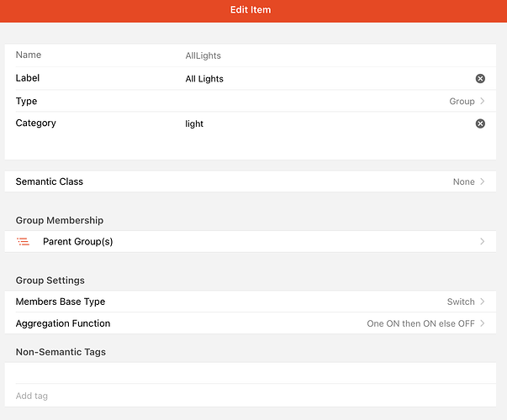Click the Parent Group(s) list icon
Image resolution: width=507 pixels, height=420 pixels.
(x=23, y=241)
